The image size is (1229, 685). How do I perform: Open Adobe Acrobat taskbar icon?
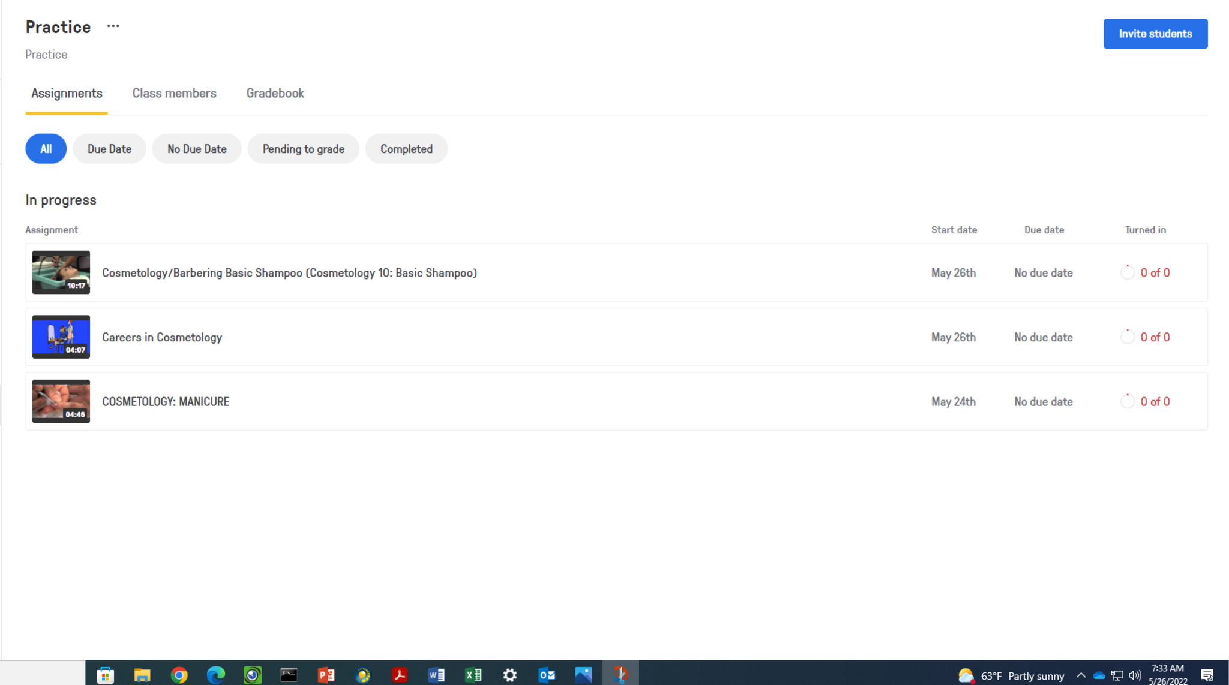click(x=400, y=675)
